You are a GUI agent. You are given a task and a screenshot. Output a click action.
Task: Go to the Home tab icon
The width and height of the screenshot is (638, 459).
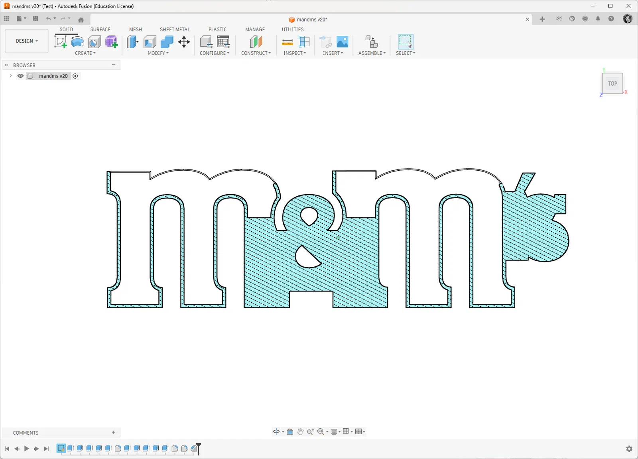pos(81,20)
